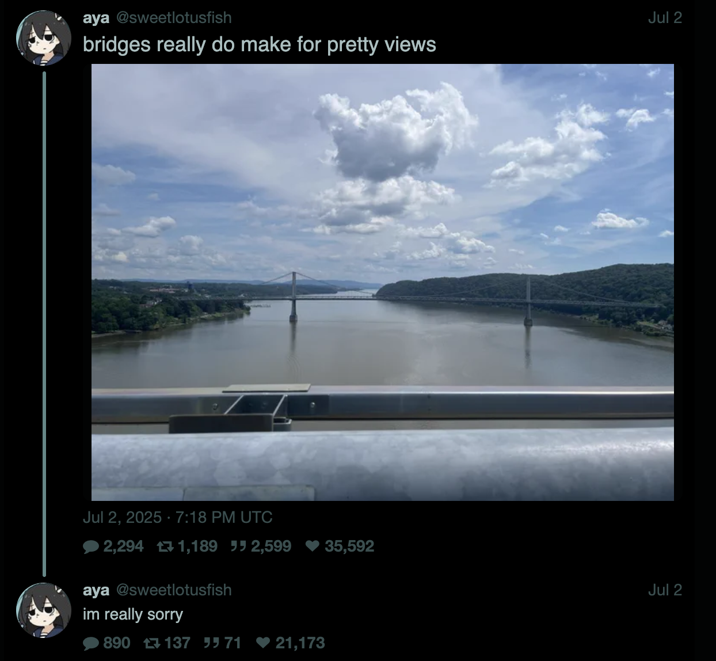Open the Jul 2 date of the first tweet

[665, 18]
